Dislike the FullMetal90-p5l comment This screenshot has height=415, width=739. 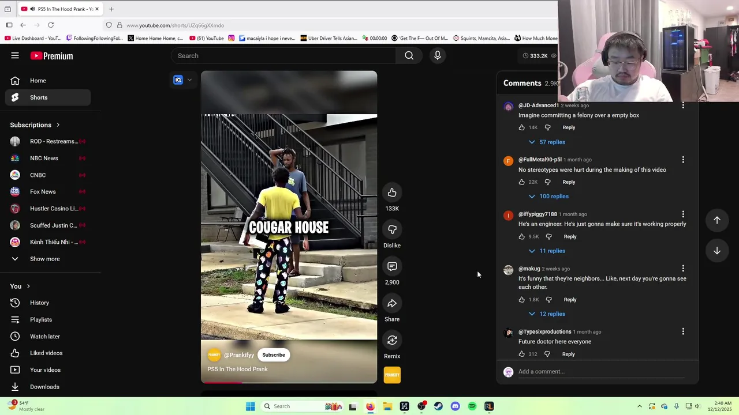[548, 182]
